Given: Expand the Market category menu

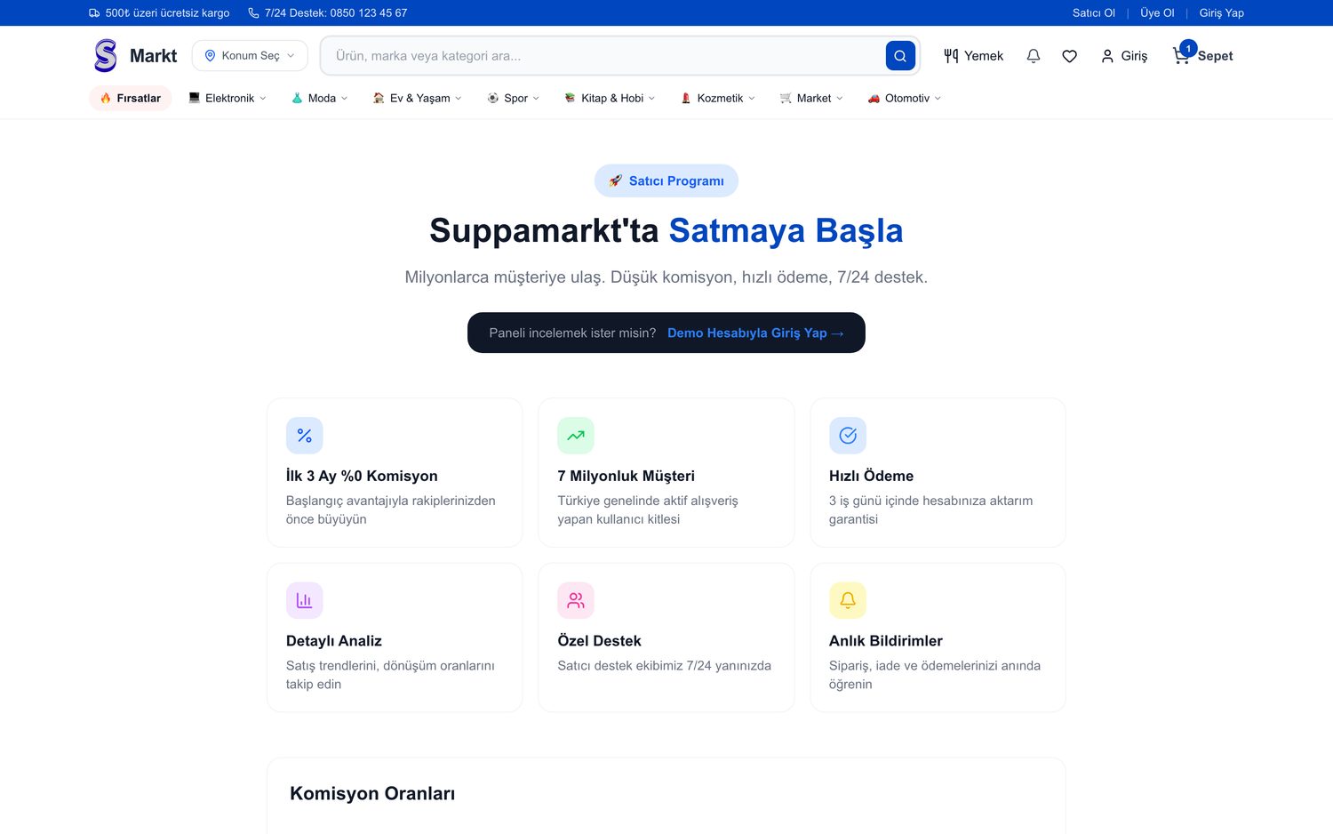Looking at the screenshot, I should pyautogui.click(x=811, y=98).
